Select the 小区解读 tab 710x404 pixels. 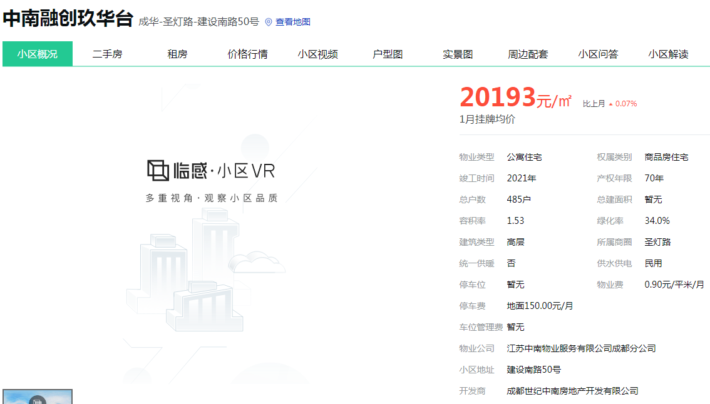tap(668, 54)
